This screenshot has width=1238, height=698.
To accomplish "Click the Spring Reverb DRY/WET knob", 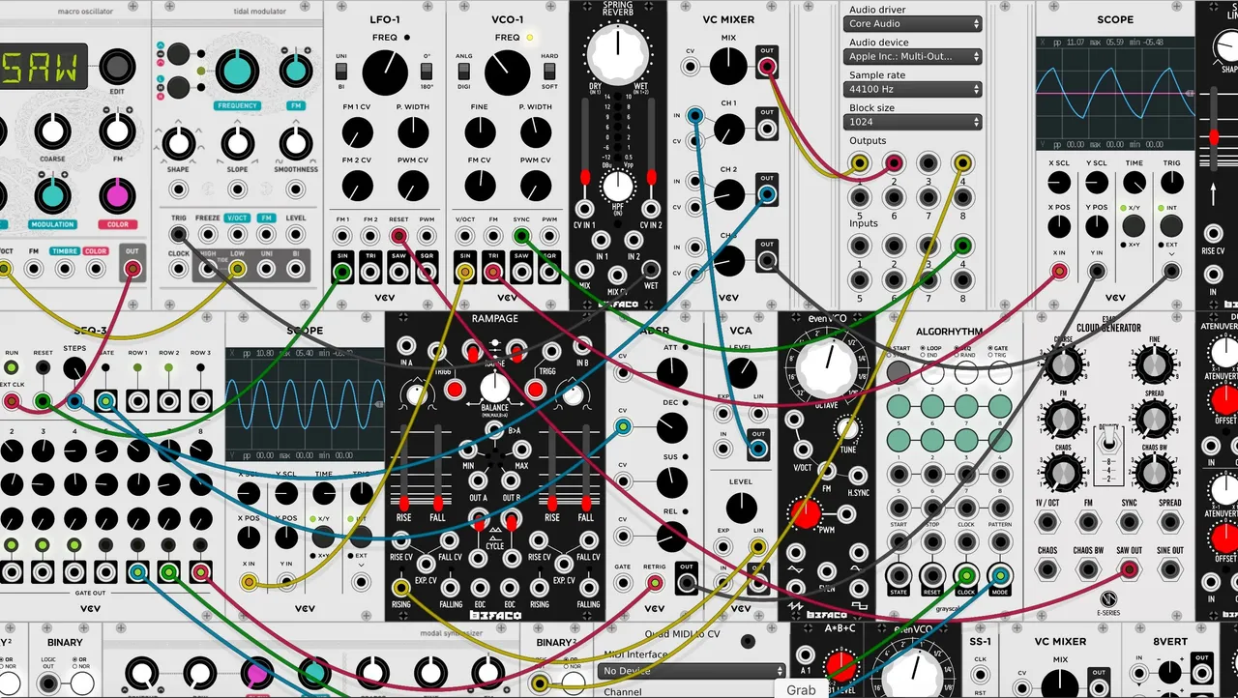I will (618, 52).
